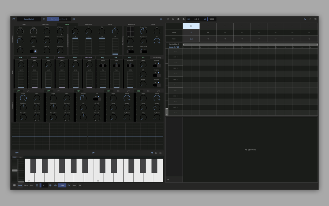Toggle the Ring Polarity switch in mixer

tap(103, 66)
